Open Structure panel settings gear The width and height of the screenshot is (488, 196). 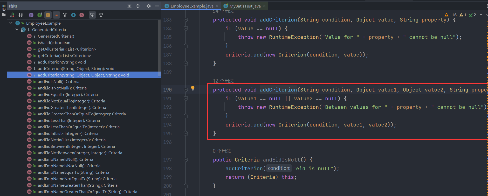coord(149,6)
